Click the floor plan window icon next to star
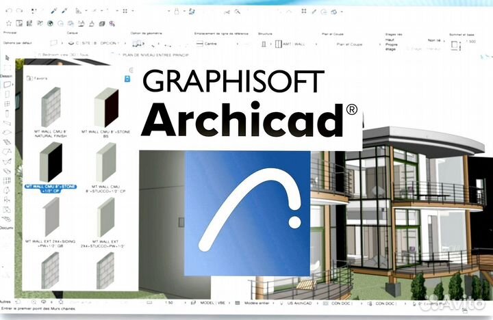Screen dimensions: 493x320 19,23
